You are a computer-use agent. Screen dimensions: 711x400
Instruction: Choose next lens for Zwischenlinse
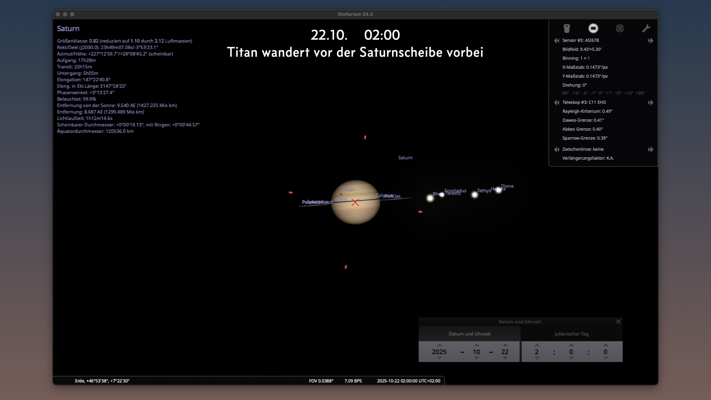[651, 149]
